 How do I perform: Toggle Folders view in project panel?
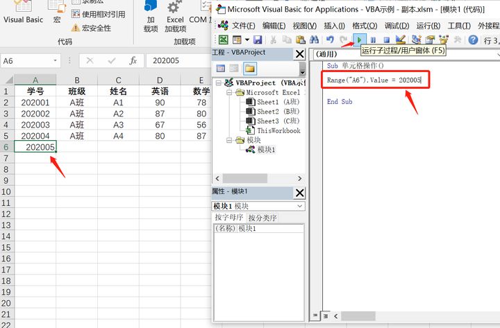click(250, 68)
